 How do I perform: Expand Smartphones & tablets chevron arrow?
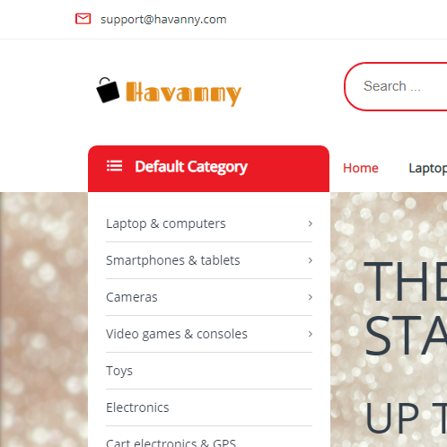coord(310,260)
